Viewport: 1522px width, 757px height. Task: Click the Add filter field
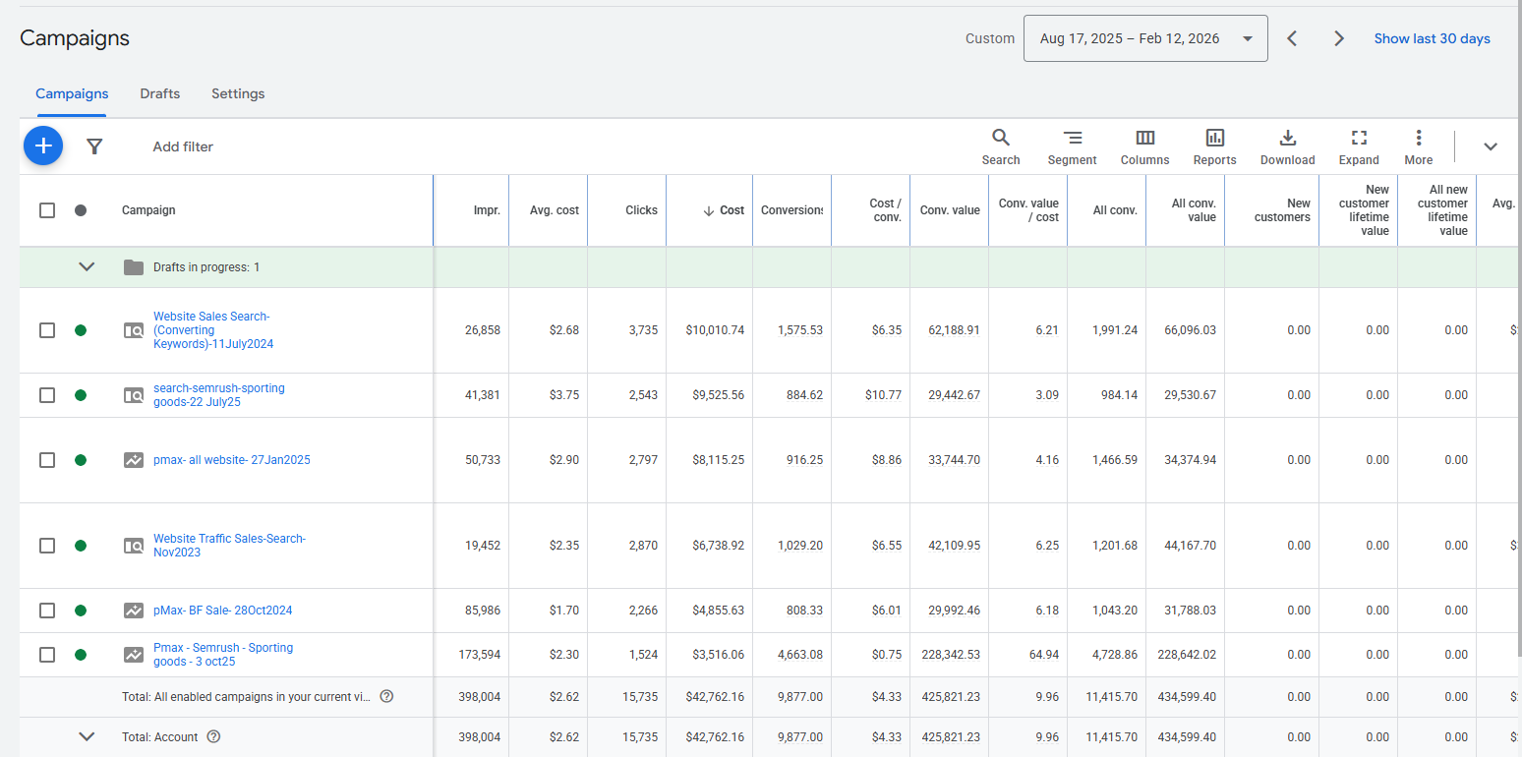[183, 146]
